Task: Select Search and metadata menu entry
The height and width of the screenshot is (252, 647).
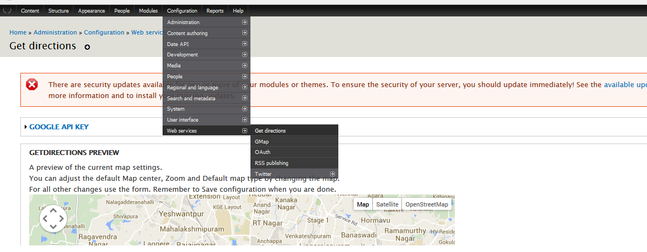Action: pyautogui.click(x=207, y=98)
